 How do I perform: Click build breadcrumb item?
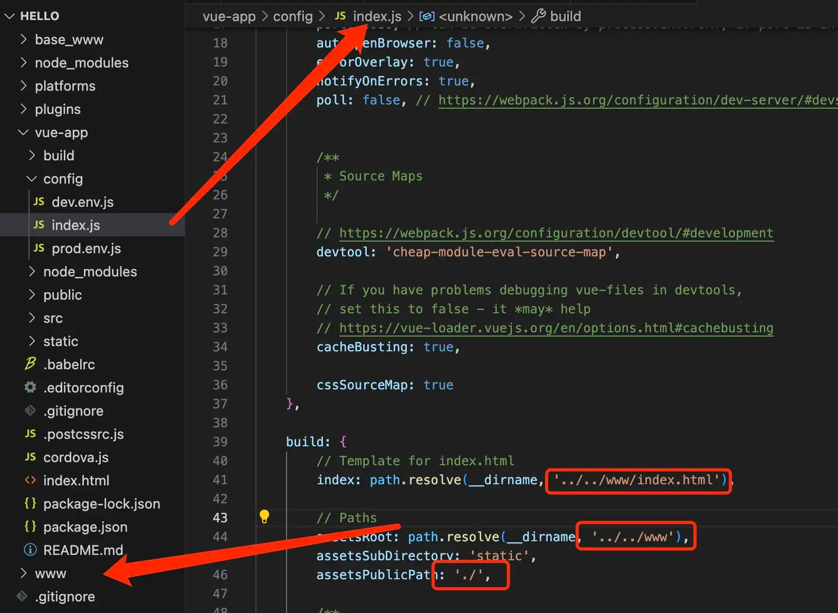point(565,16)
